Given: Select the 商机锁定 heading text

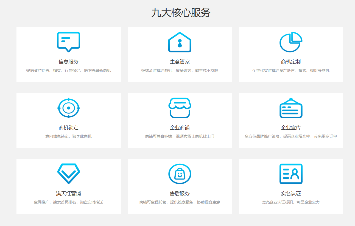Looking at the screenshot, I should pos(68,128).
